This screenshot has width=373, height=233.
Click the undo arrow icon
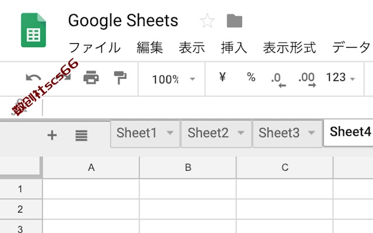pyautogui.click(x=33, y=77)
